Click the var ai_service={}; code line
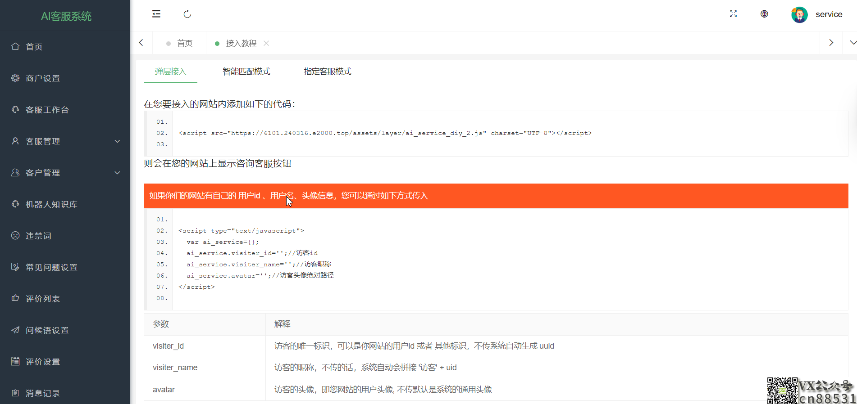857x404 pixels. pos(223,242)
